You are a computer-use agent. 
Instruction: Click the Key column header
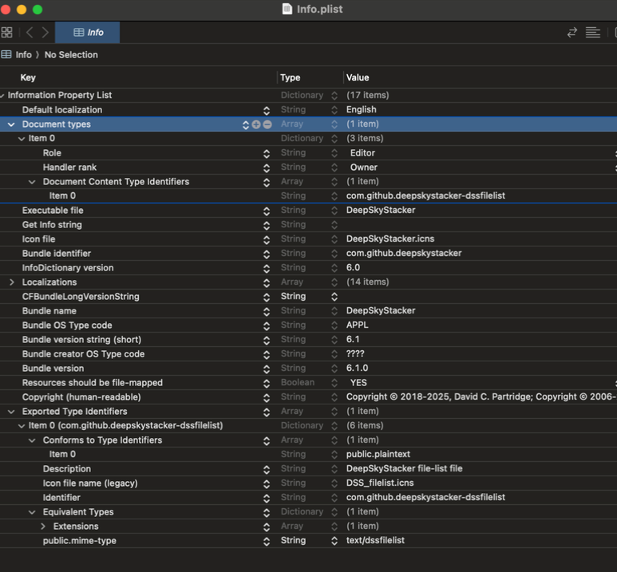[28, 77]
